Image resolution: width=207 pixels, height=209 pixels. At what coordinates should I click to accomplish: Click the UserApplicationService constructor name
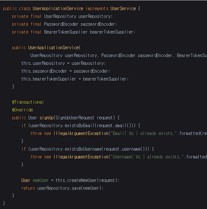click(x=54, y=48)
